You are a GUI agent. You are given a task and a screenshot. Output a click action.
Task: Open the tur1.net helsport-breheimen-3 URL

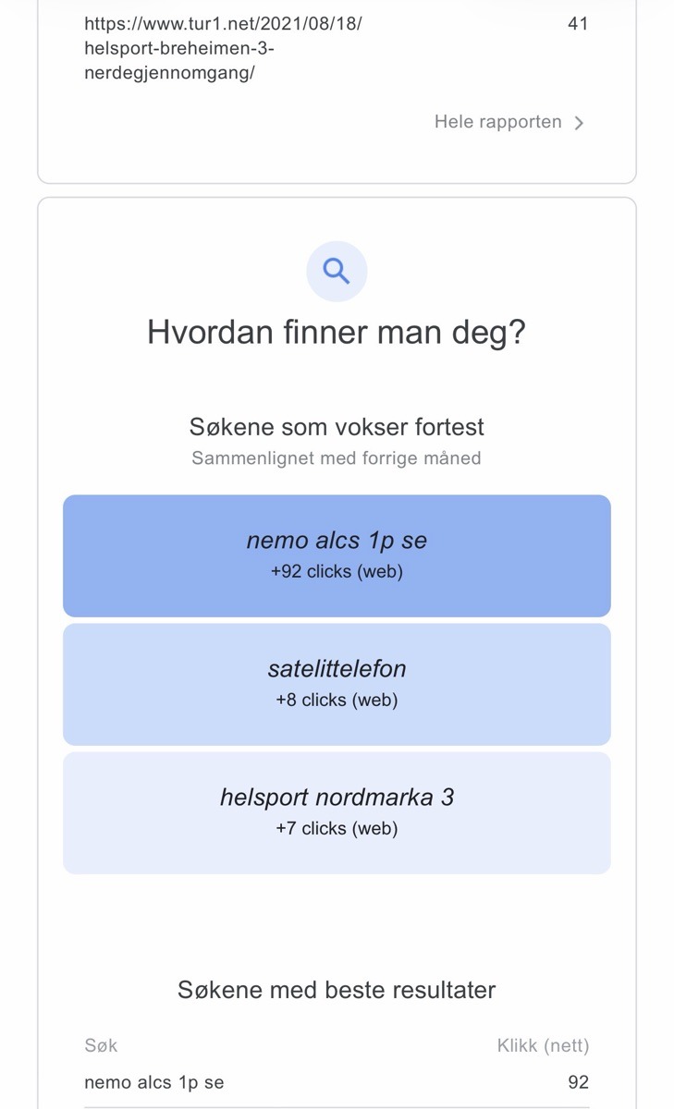[x=223, y=48]
